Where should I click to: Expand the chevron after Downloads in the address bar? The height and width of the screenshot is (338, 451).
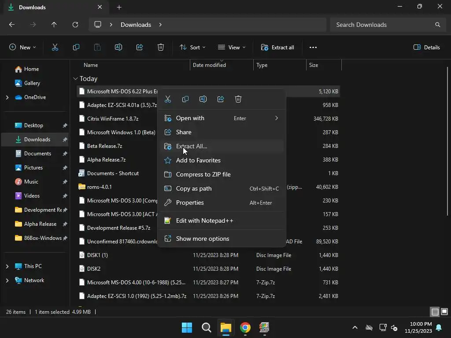coord(160,25)
